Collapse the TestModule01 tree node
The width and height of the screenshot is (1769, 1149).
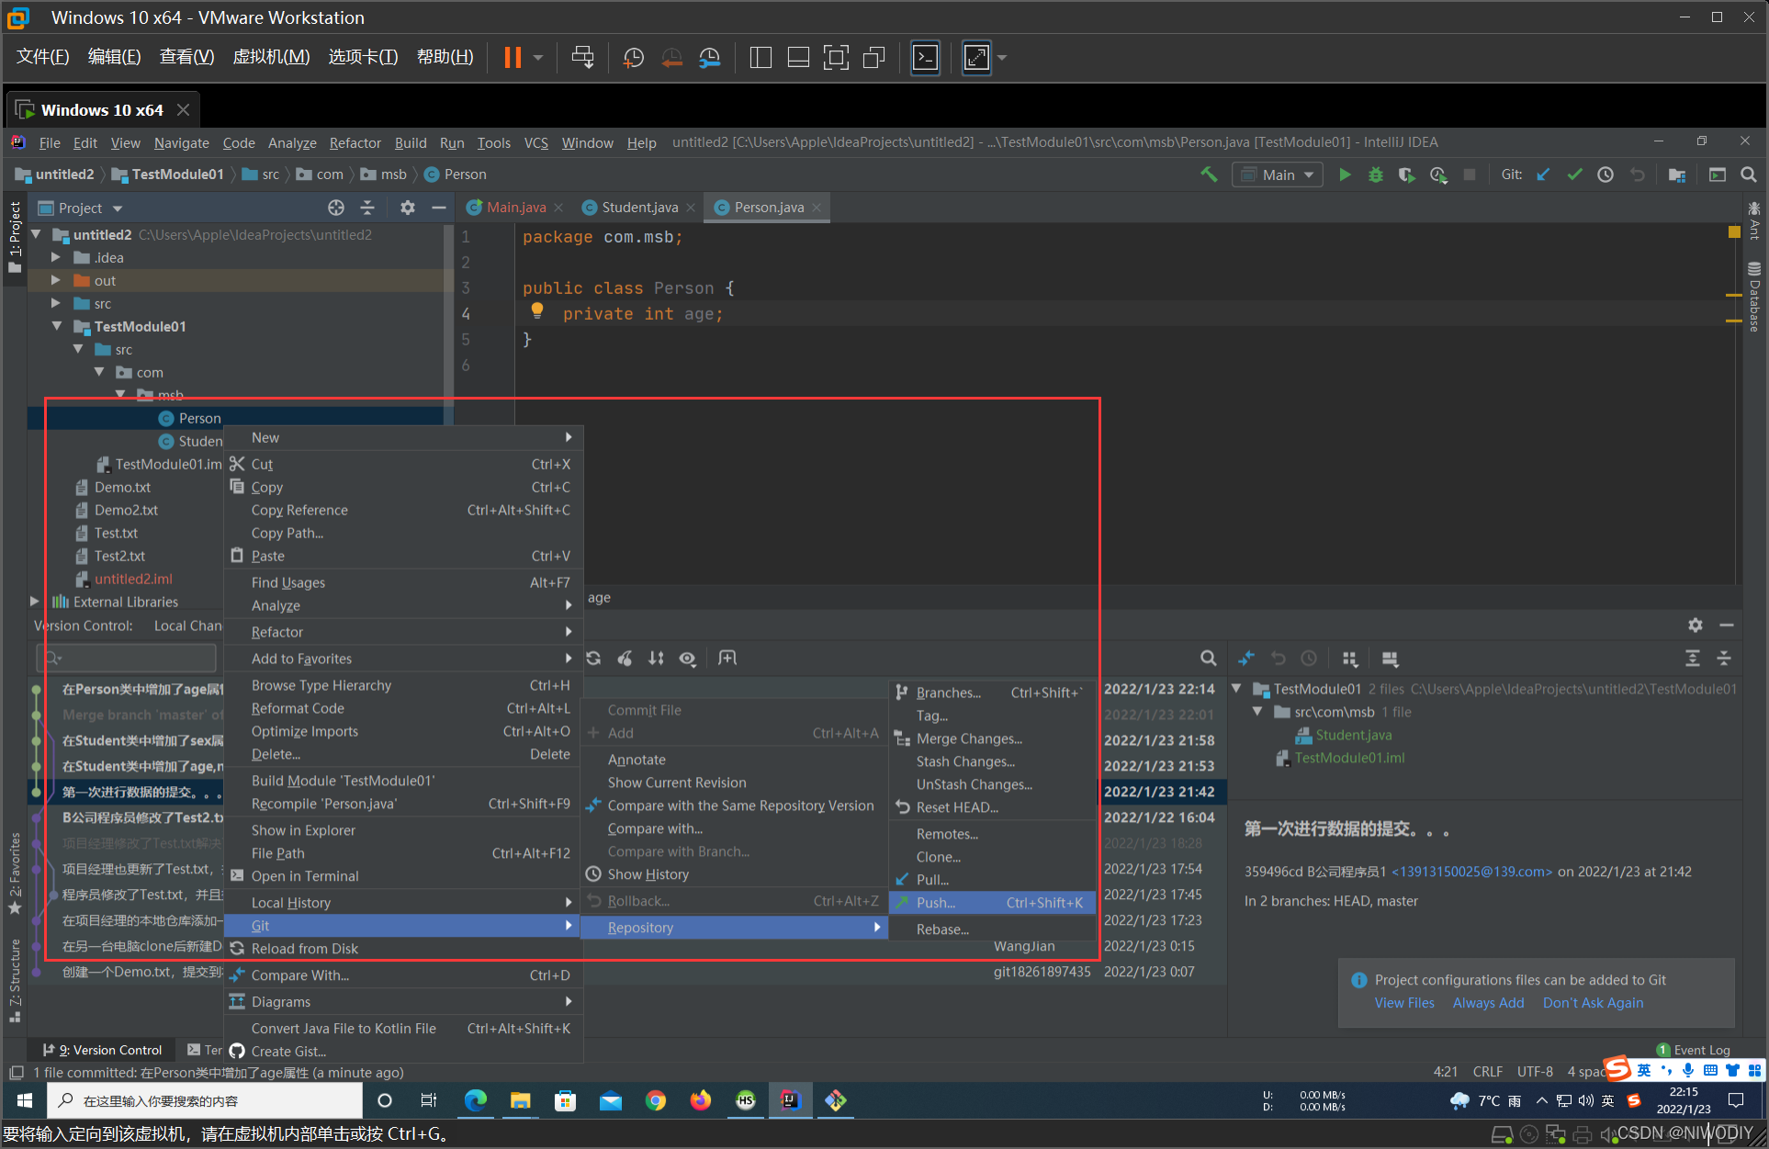(x=57, y=326)
